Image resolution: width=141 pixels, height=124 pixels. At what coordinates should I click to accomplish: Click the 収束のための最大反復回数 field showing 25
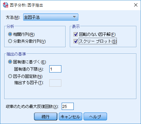pos(68,106)
